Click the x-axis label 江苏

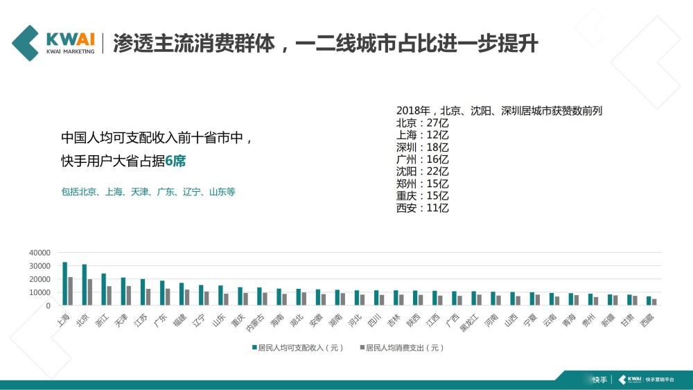pos(141,320)
